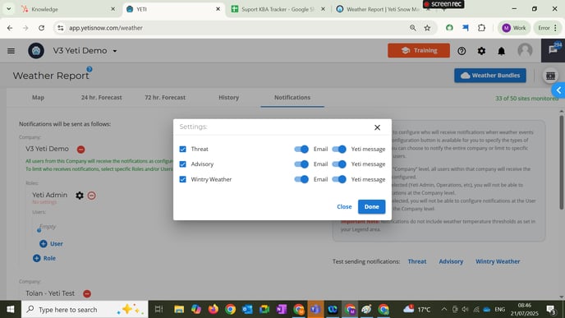The height and width of the screenshot is (318, 565).
Task: Select the Notifications tab
Action: point(292,97)
